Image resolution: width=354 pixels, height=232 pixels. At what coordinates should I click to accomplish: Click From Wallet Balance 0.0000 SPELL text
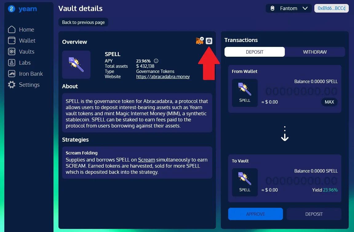(316, 82)
